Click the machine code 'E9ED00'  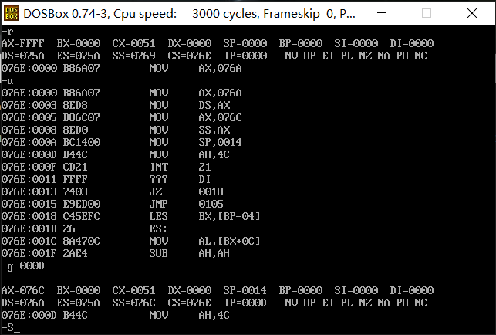tap(82, 204)
